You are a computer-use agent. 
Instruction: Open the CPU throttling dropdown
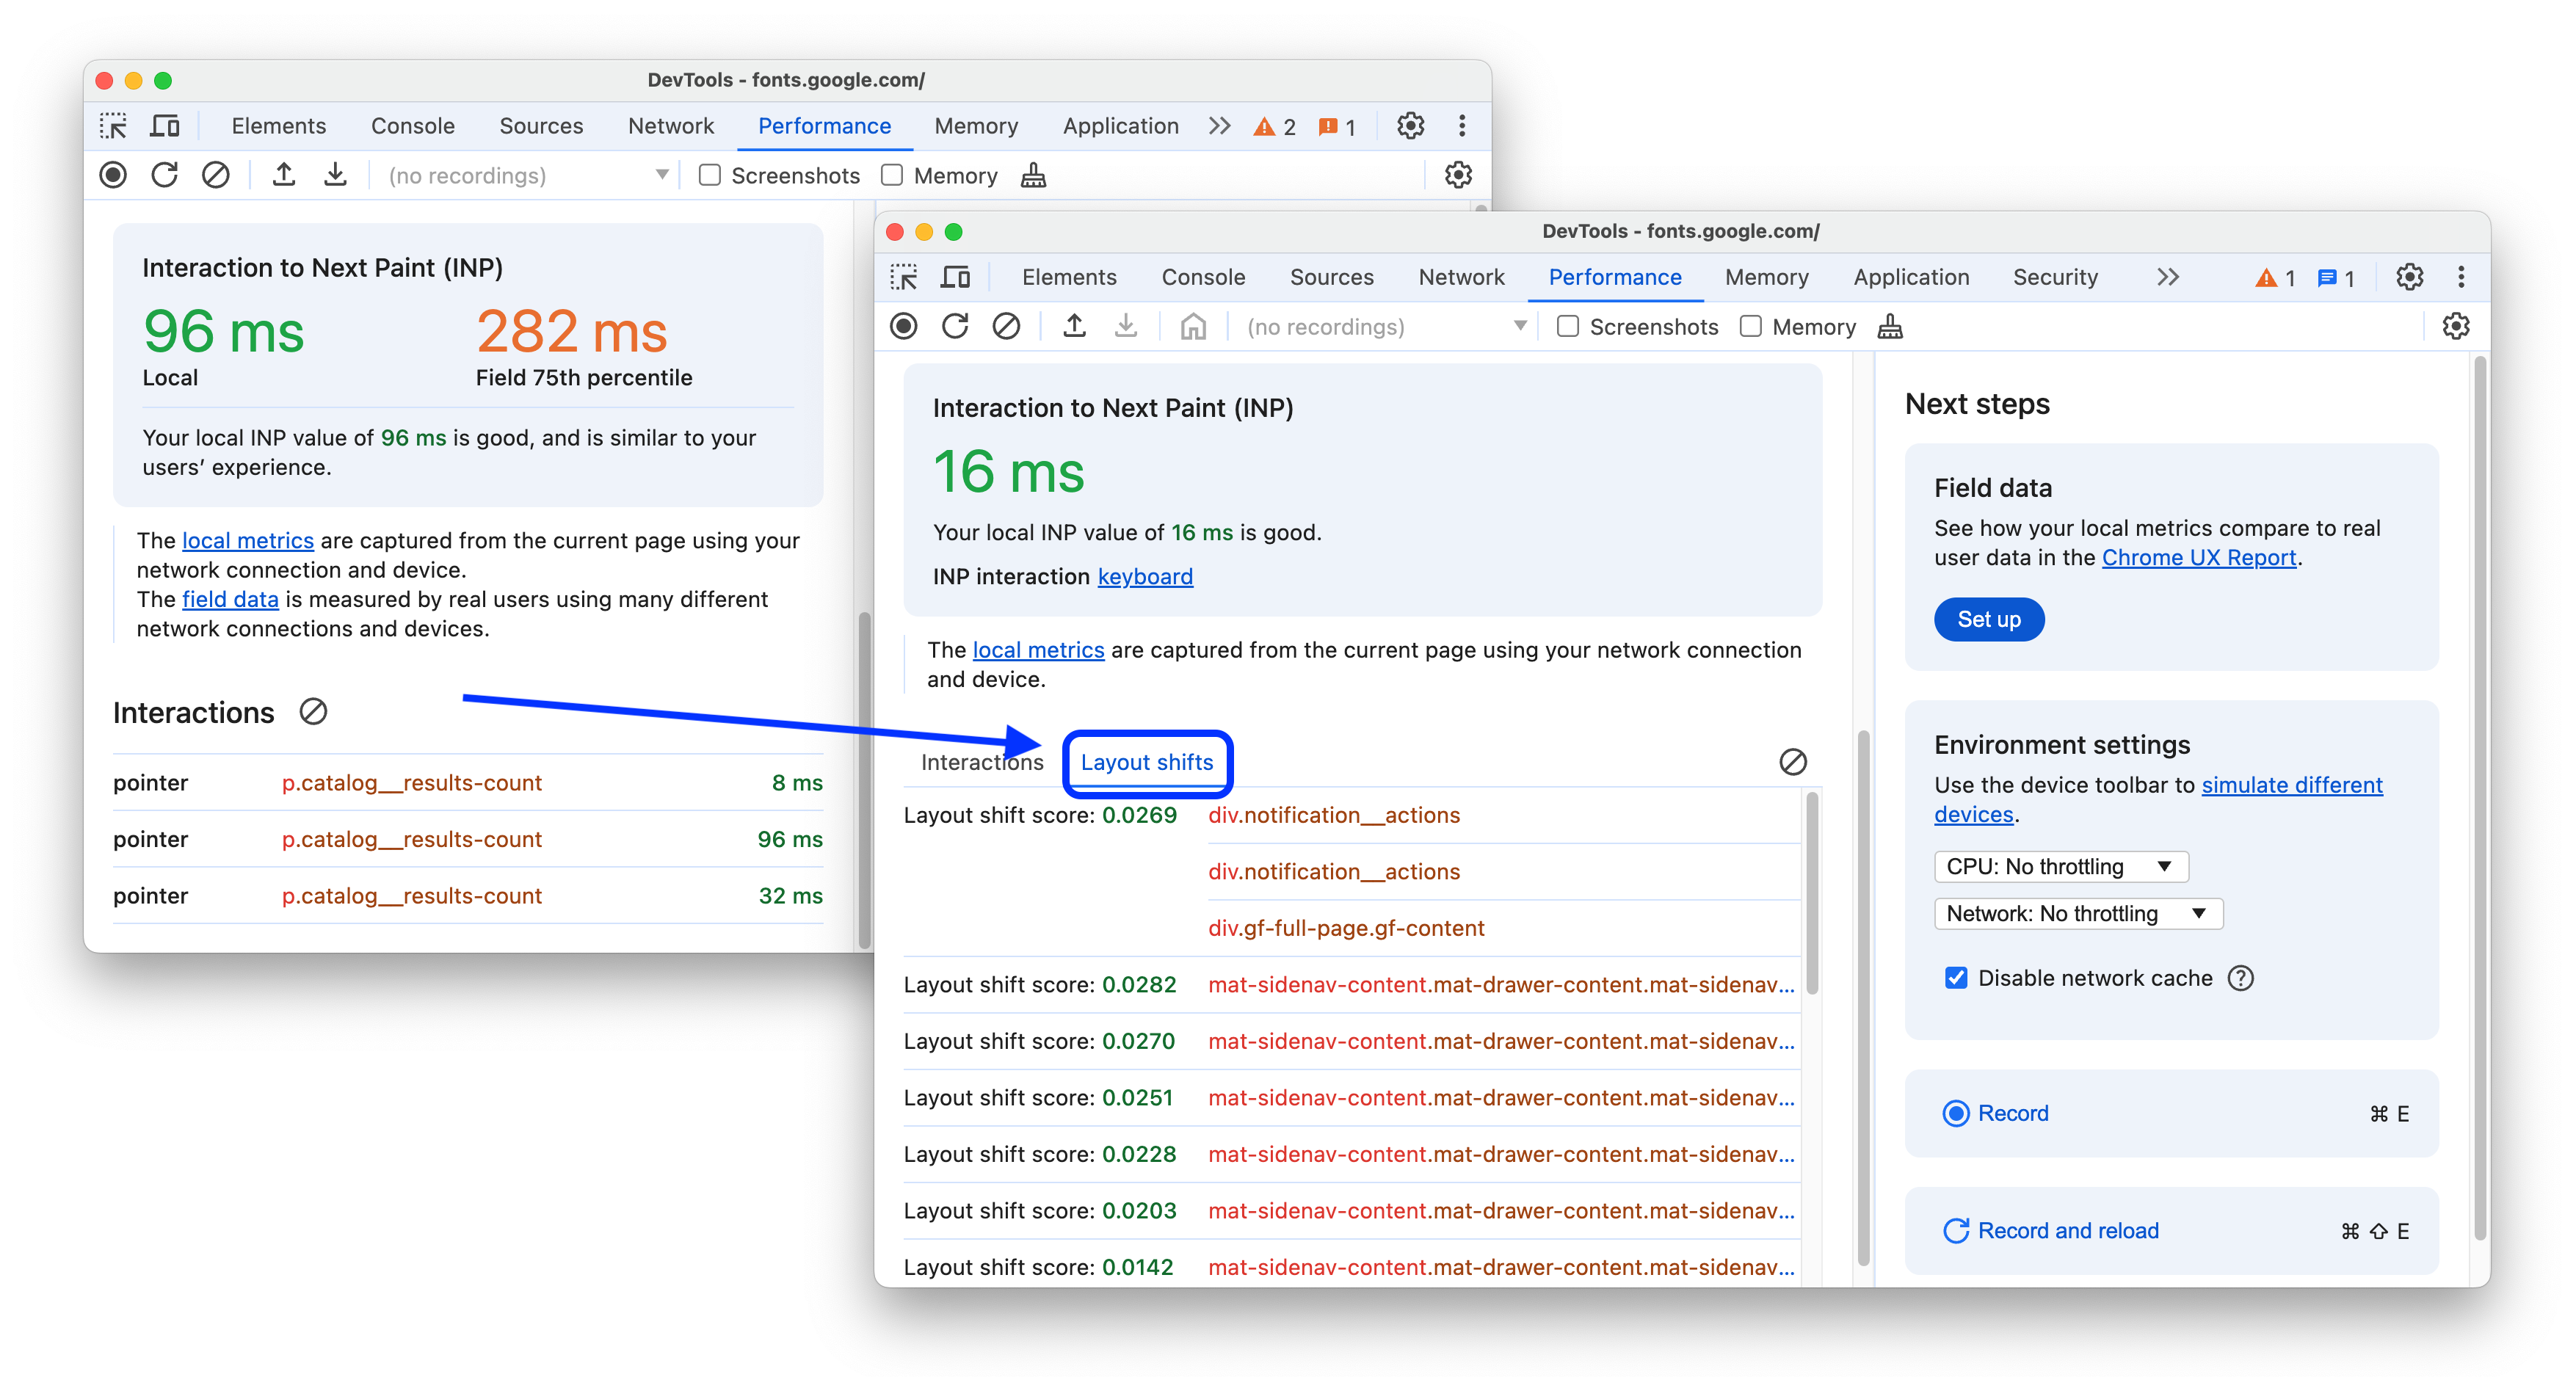2056,865
